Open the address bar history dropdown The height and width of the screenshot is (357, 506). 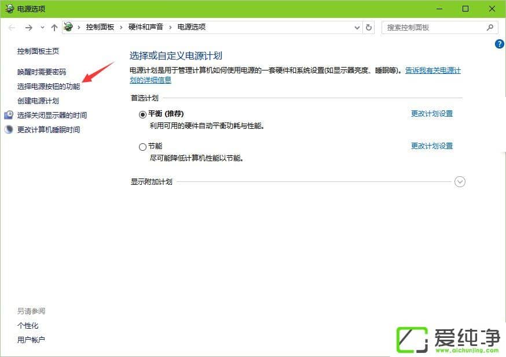[x=357, y=27]
